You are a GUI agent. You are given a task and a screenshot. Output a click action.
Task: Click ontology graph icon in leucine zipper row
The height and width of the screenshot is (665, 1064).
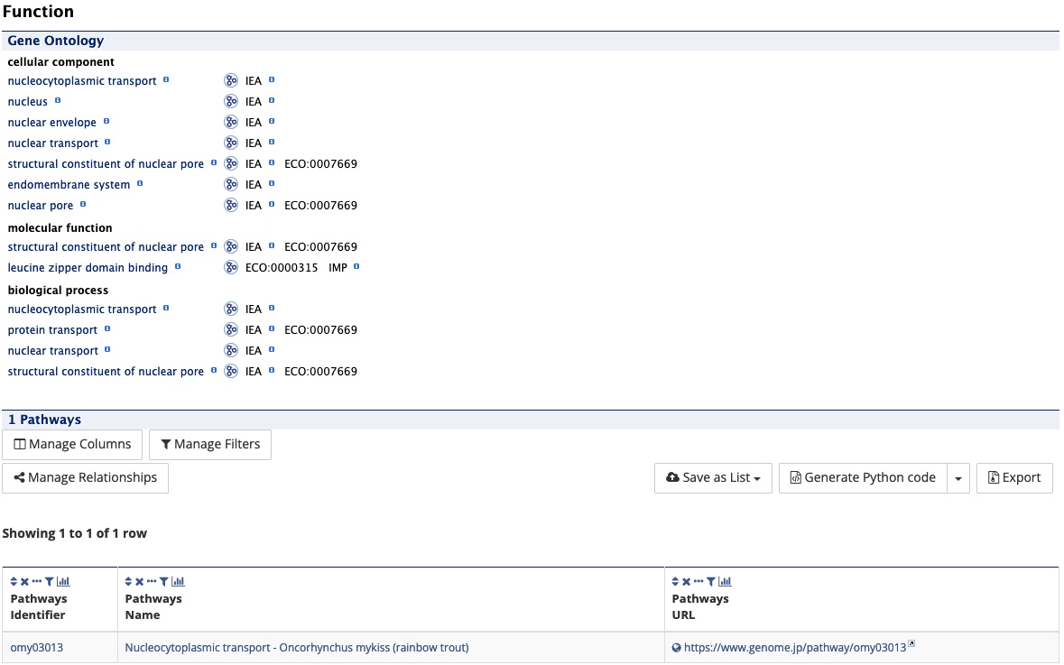231,267
